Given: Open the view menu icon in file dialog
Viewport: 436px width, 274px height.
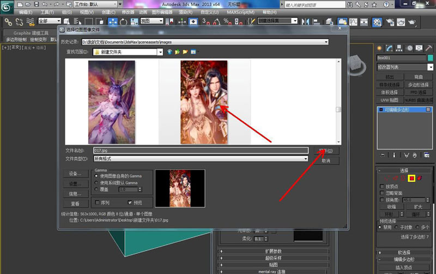Looking at the screenshot, I should tap(193, 52).
